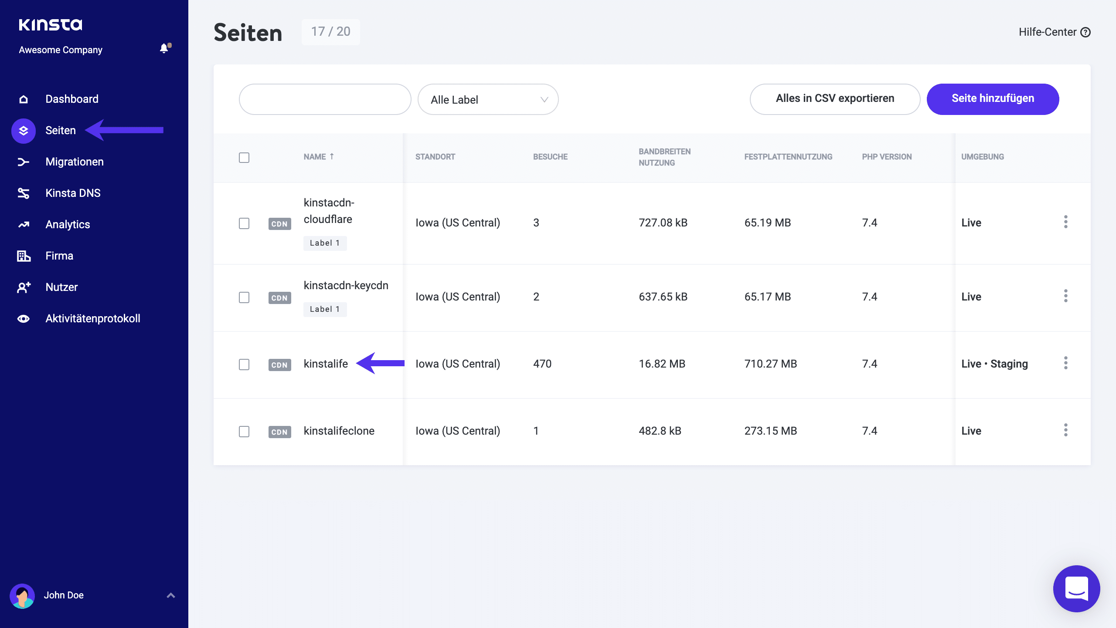Toggle checkbox for kinstacdn-cloudflare row
The width and height of the screenshot is (1116, 628).
pos(244,222)
